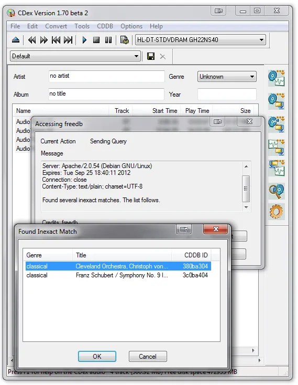
Task: Delete profile with the X icon
Action: [162, 57]
